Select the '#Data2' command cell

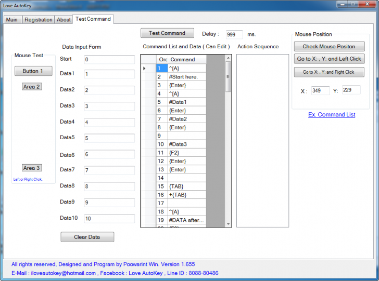pyautogui.click(x=187, y=119)
